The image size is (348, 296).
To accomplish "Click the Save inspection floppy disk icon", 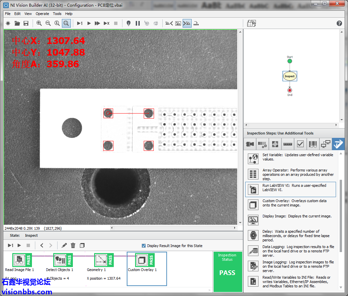I will (26, 23).
